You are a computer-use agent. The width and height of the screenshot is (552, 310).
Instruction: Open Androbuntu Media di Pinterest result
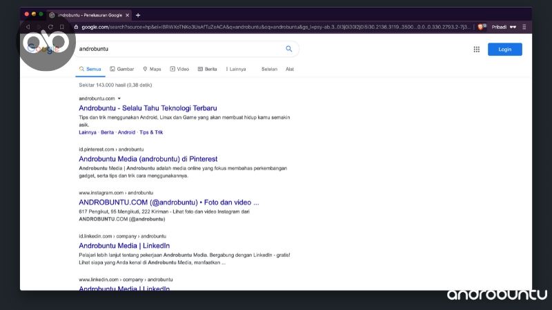(148, 159)
